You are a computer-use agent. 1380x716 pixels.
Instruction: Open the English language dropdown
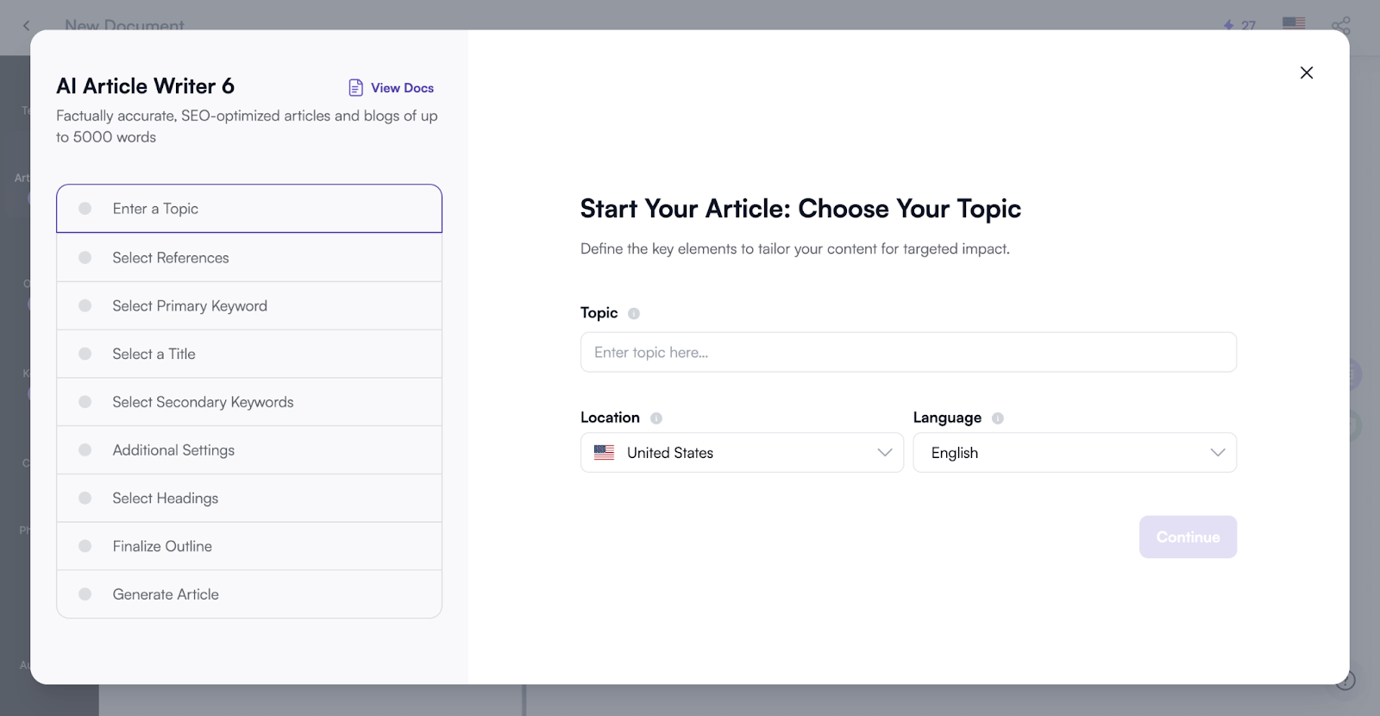pos(1075,453)
